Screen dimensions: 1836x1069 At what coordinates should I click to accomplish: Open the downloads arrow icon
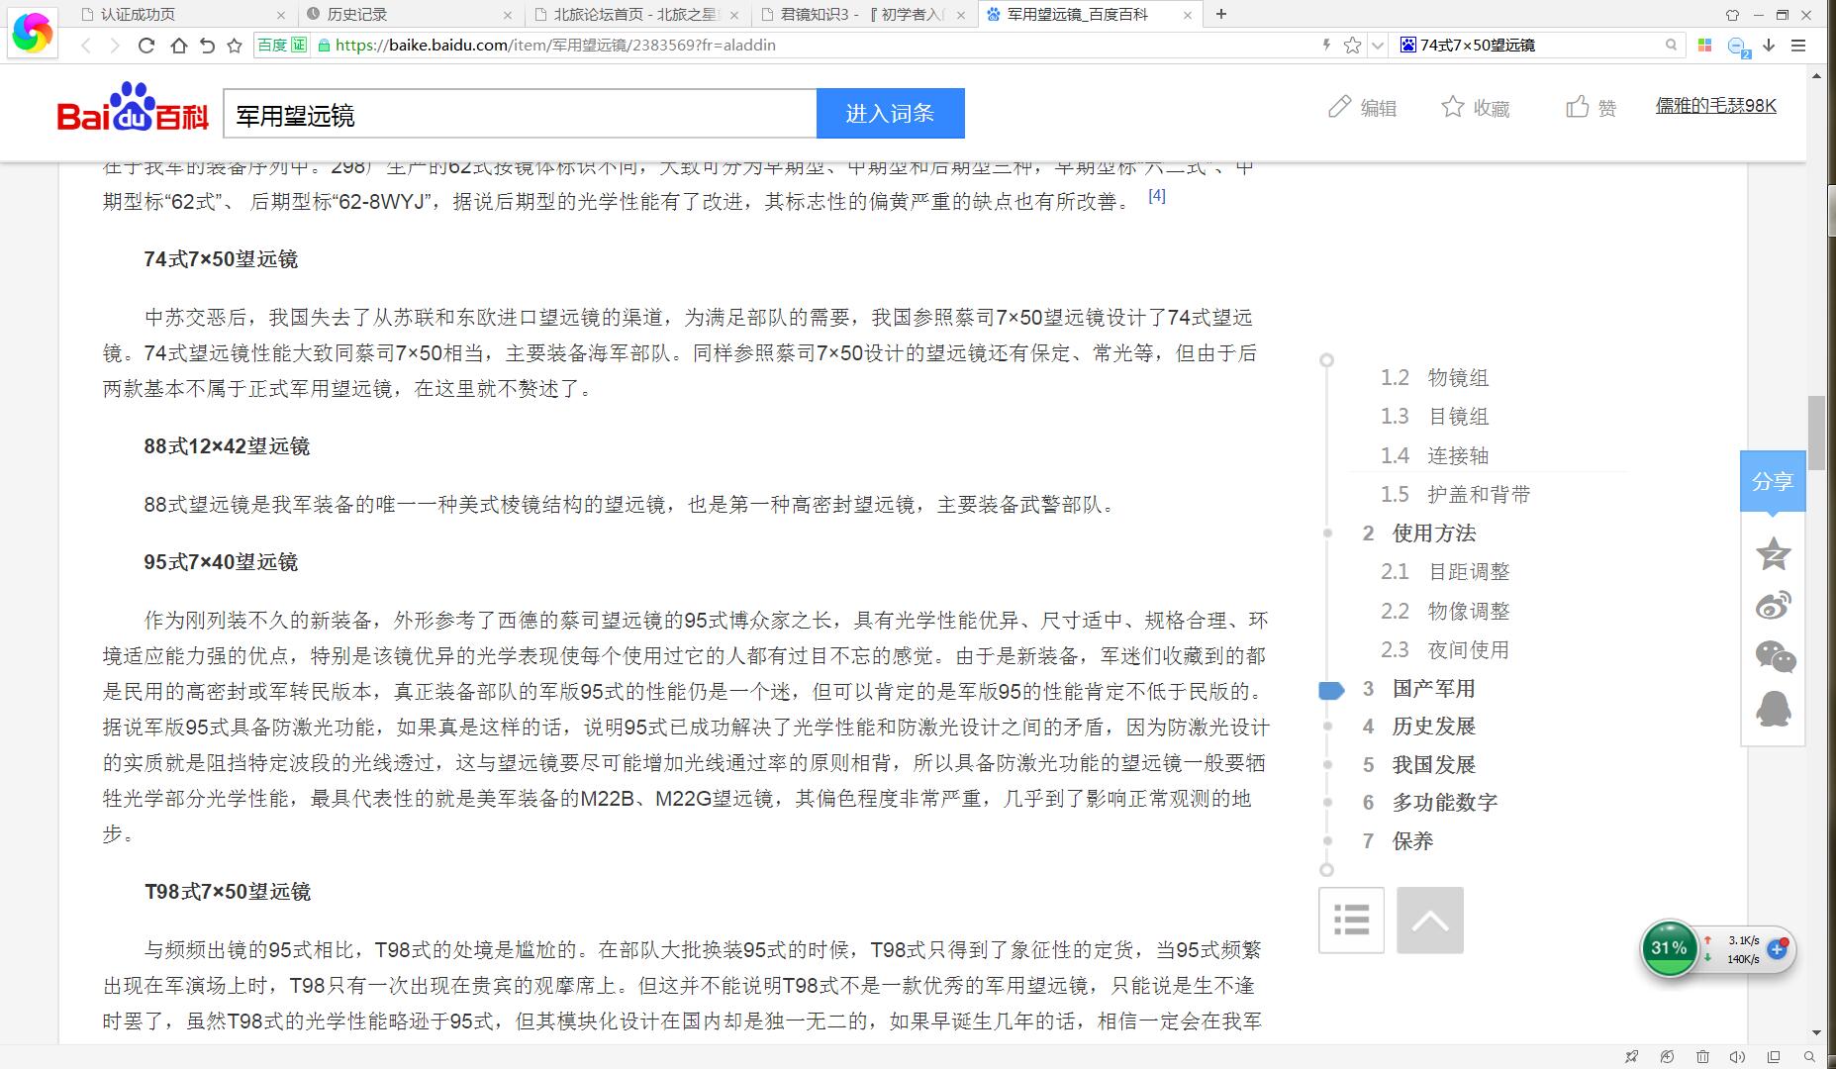[1770, 45]
